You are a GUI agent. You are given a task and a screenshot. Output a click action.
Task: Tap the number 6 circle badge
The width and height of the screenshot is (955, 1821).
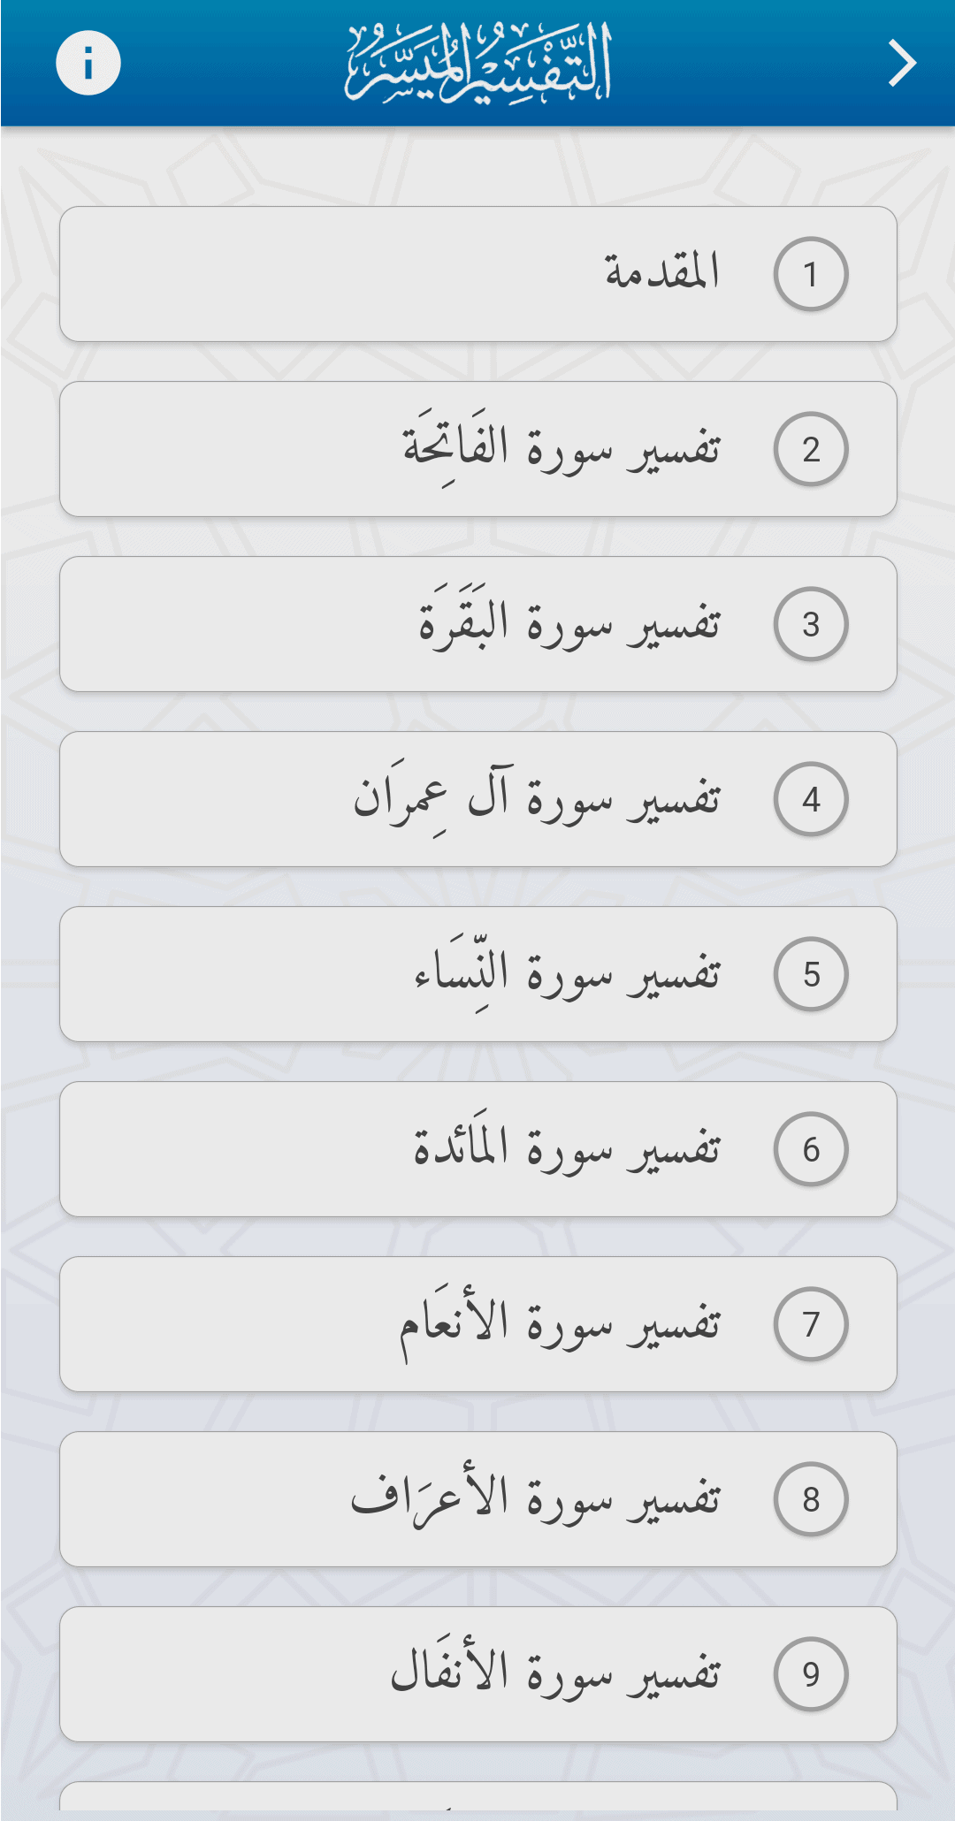[x=810, y=1149]
